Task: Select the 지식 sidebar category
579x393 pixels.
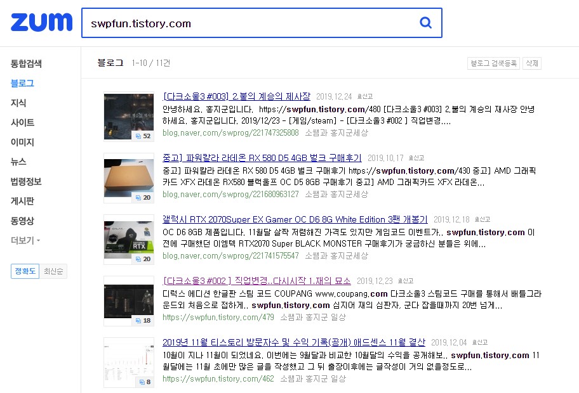Action: point(18,103)
